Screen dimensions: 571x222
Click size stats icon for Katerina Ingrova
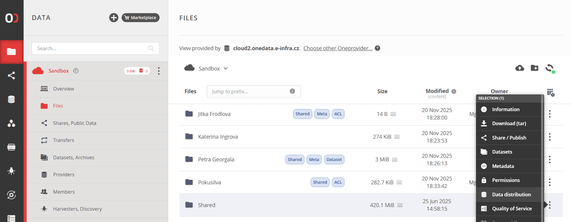tap(397, 137)
